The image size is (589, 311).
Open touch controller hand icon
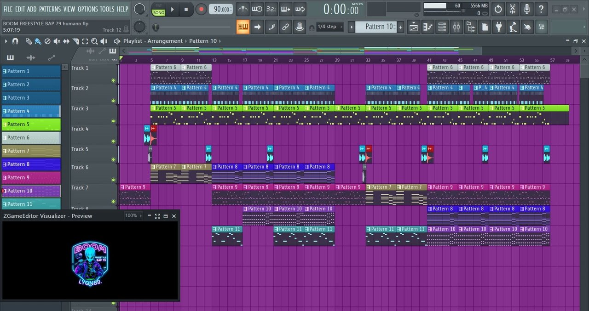528,27
